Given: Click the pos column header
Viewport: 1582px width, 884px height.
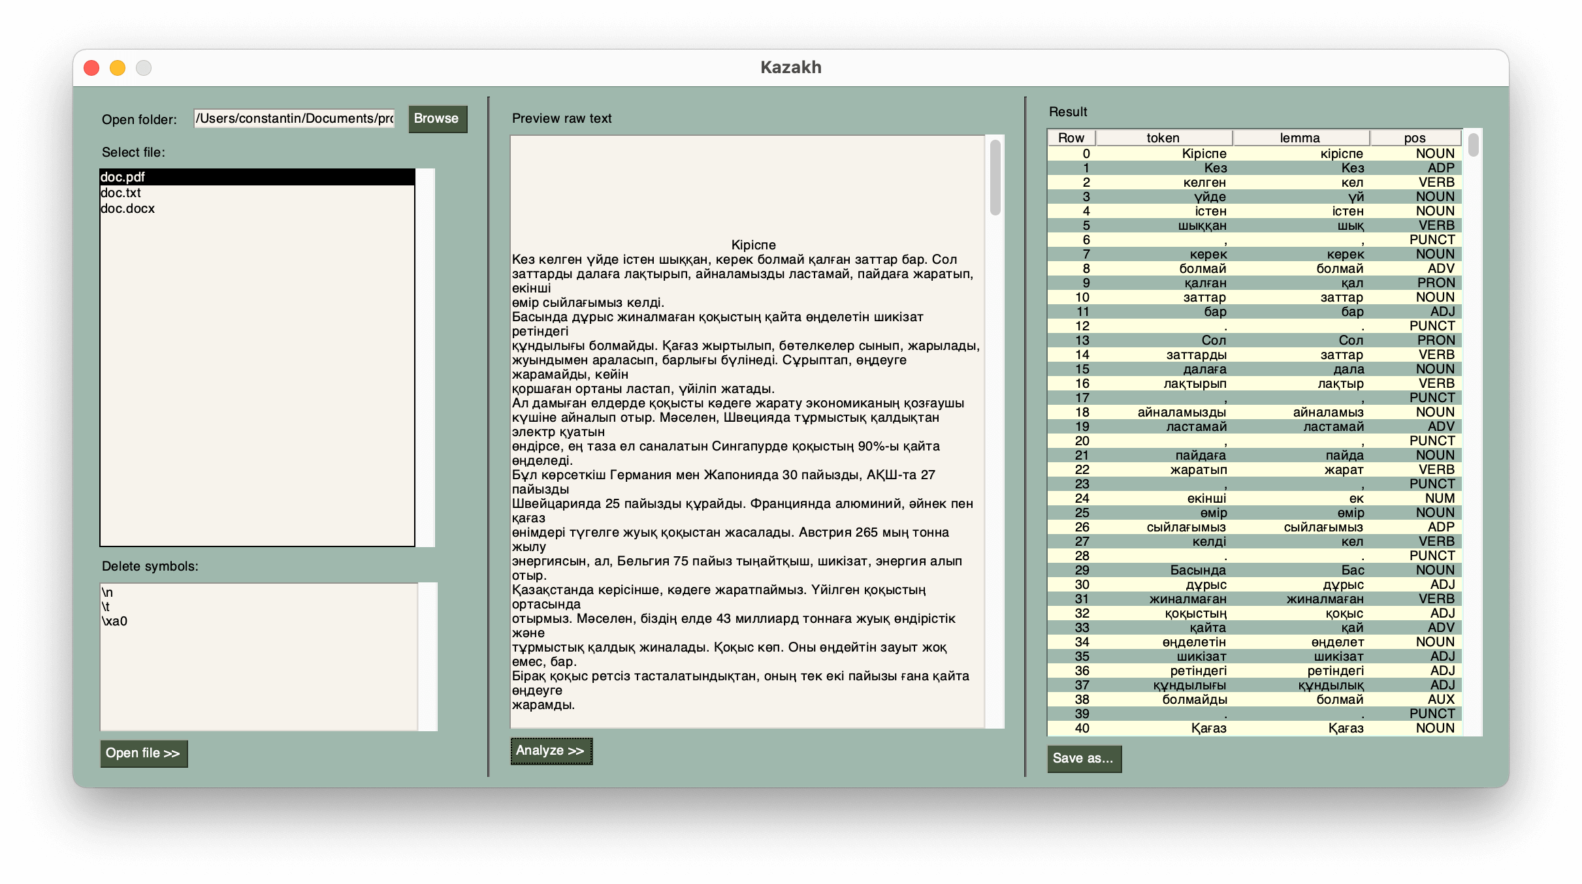Looking at the screenshot, I should pyautogui.click(x=1415, y=138).
